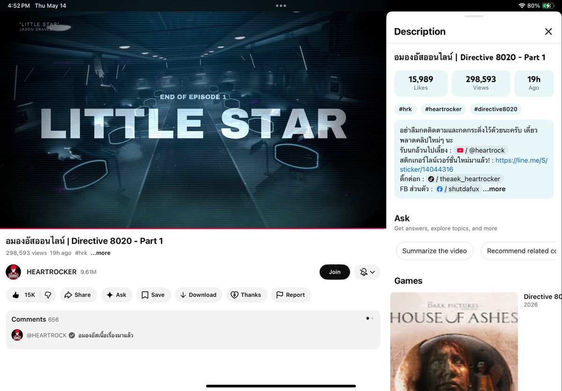Tap the @HEARTROCK commenter avatar
The image size is (562, 391).
click(x=17, y=335)
